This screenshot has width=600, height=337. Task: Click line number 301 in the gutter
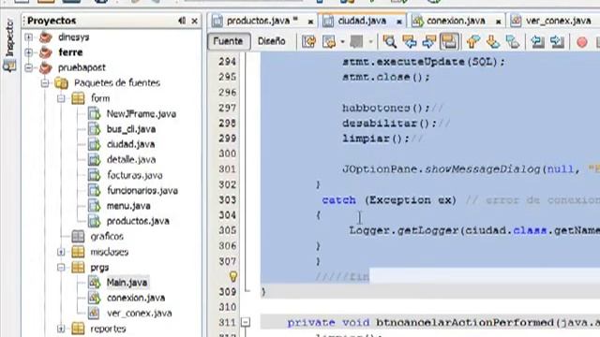click(227, 168)
